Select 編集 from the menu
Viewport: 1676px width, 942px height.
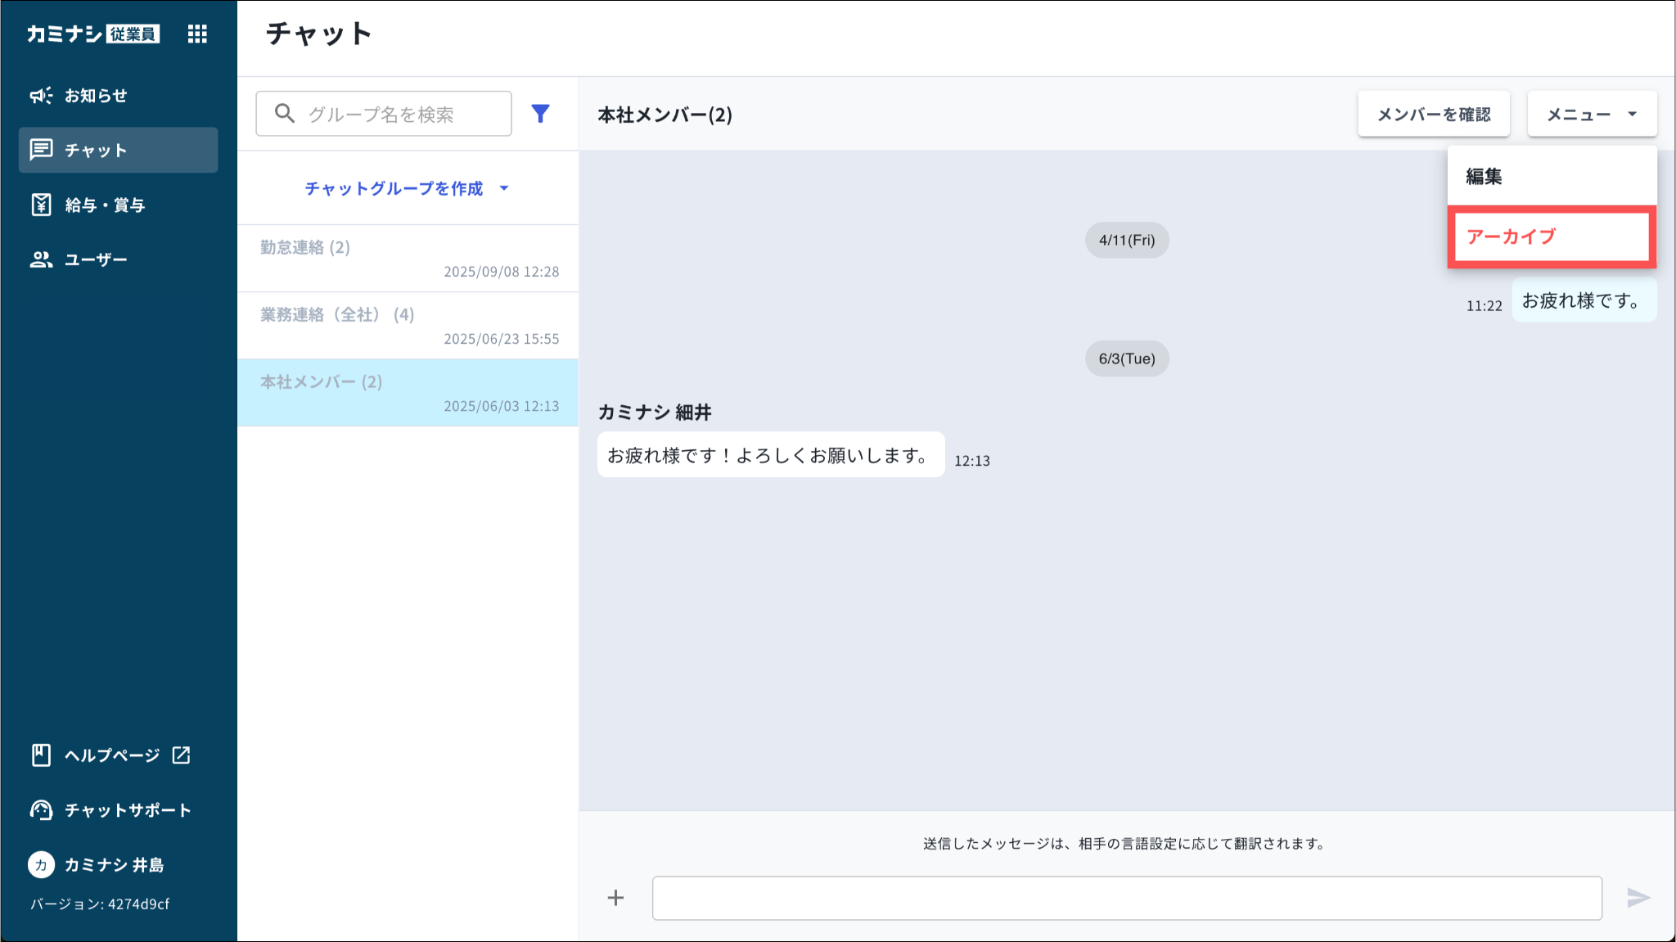pyautogui.click(x=1485, y=176)
